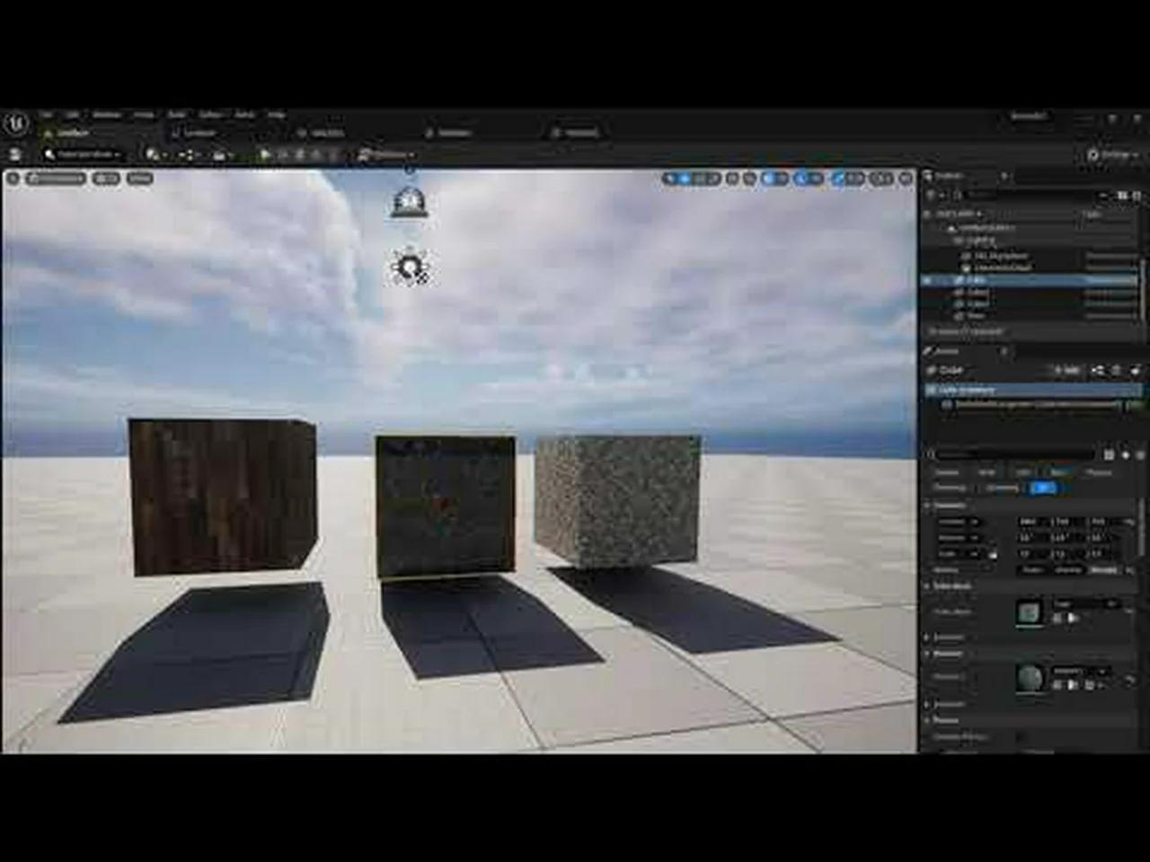Screen dimensions: 1150x862
Task: Collapse the Materials section
Action: point(928,654)
